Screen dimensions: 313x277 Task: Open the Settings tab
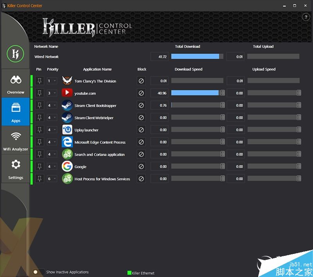pyautogui.click(x=16, y=169)
